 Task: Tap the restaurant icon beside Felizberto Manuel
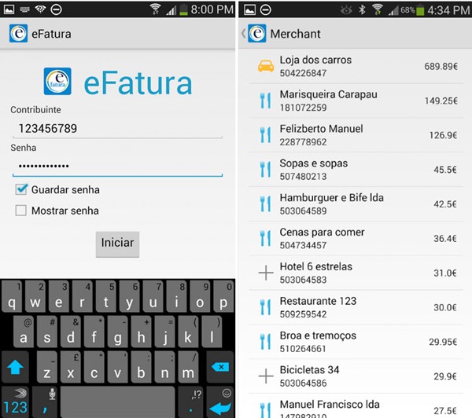tap(266, 135)
